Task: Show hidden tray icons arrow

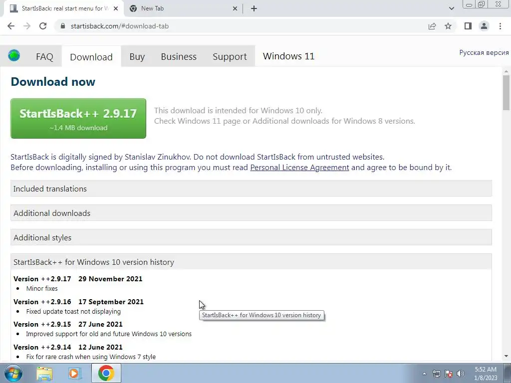Action: pyautogui.click(x=424, y=374)
